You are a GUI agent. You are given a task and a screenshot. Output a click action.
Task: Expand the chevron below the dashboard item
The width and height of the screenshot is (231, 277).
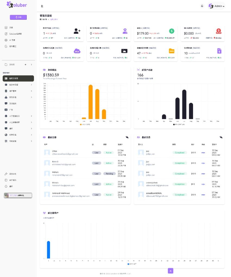31,85
